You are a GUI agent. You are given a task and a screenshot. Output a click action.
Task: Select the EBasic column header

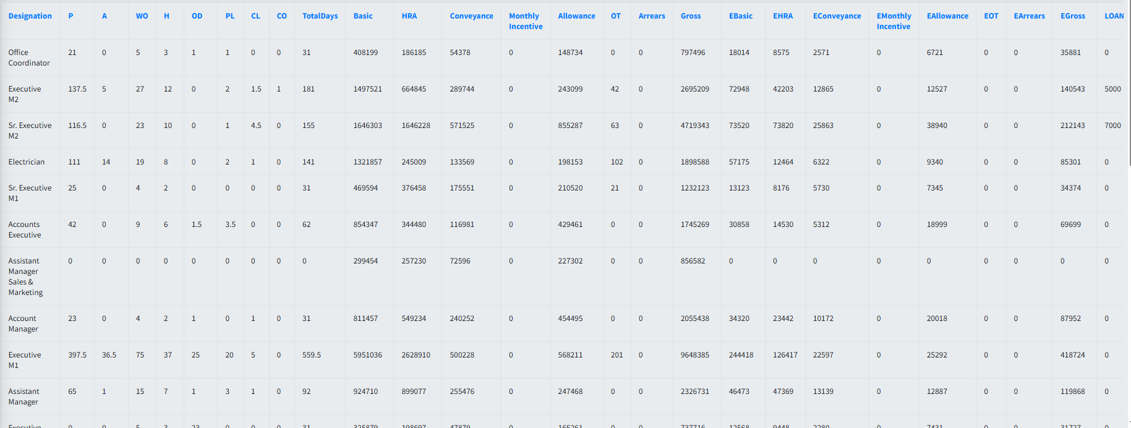tap(741, 16)
